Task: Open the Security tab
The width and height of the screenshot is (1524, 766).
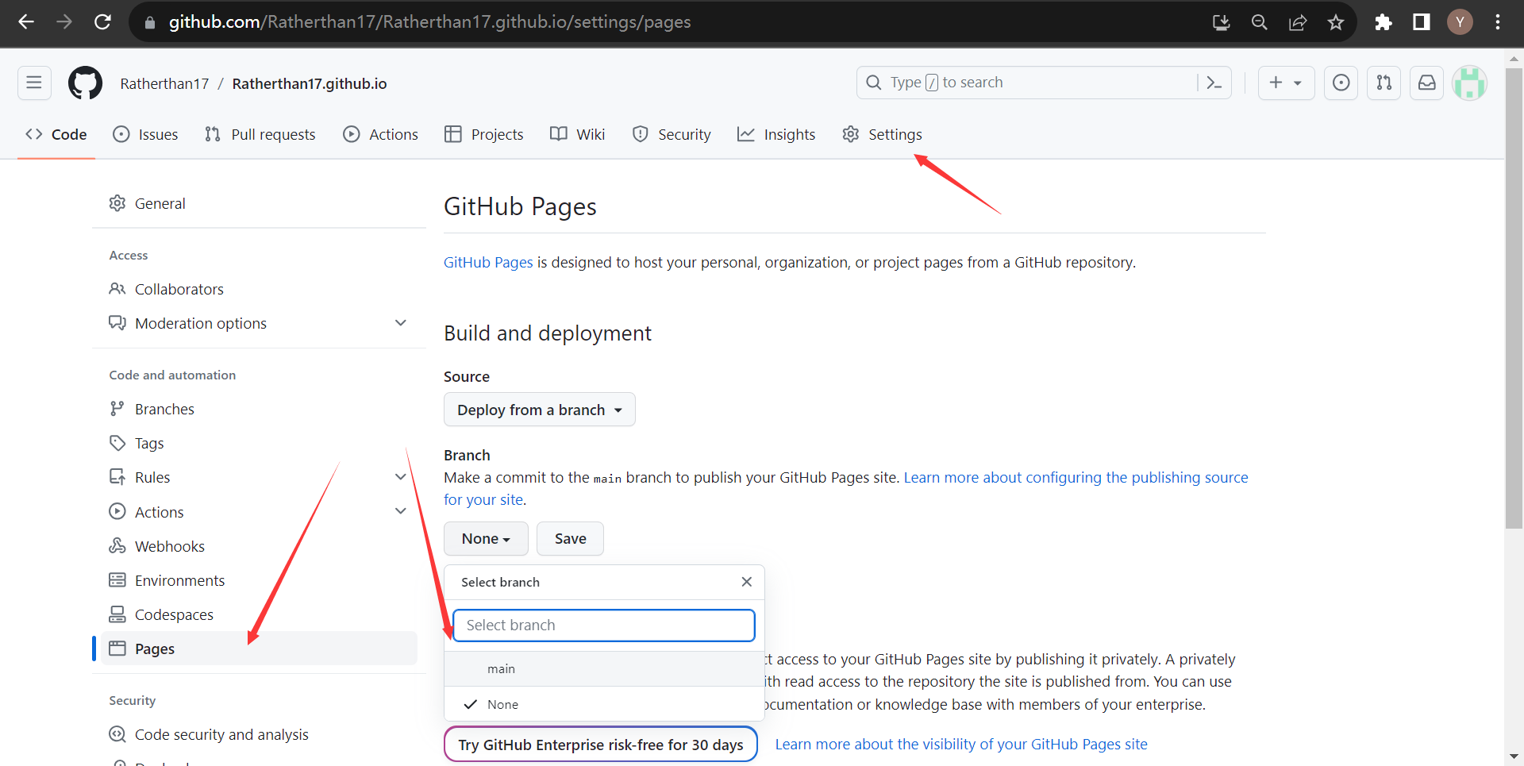Action: pyautogui.click(x=672, y=134)
